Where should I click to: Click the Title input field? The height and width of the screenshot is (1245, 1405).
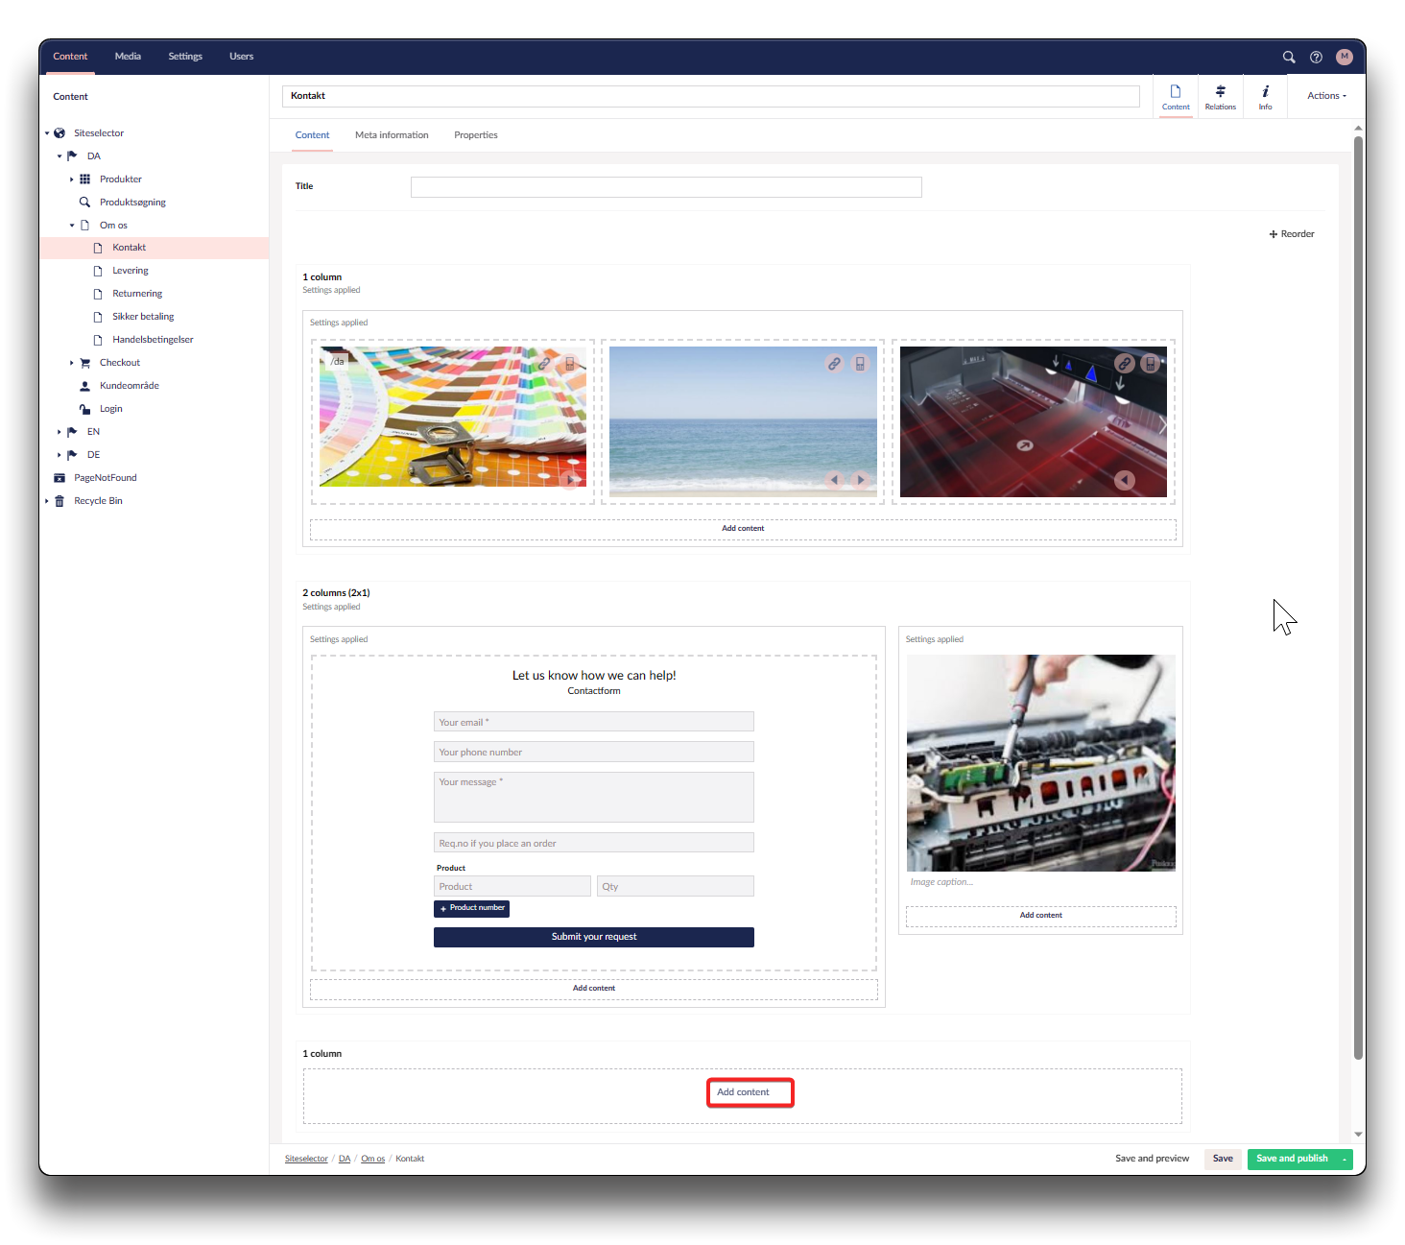click(x=665, y=187)
